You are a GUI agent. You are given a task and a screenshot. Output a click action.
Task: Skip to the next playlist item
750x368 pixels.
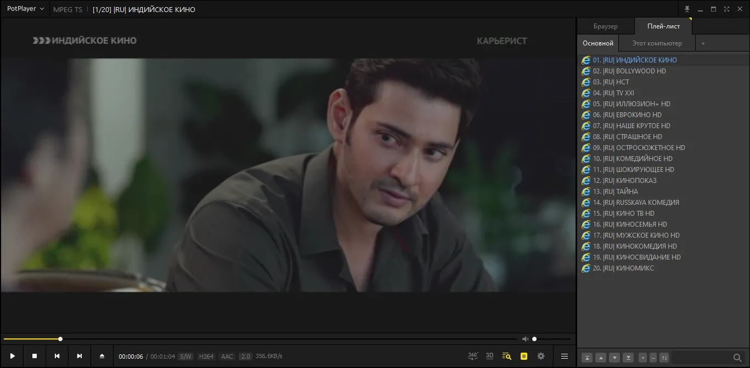(x=80, y=356)
